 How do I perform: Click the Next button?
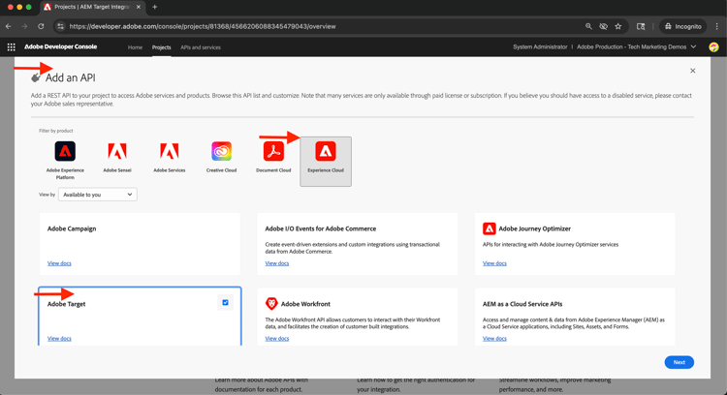click(679, 362)
